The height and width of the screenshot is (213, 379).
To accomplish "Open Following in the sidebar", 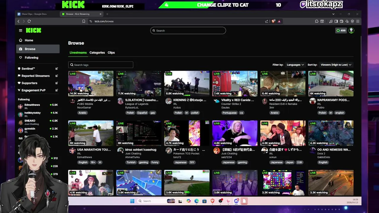I will coord(38,58).
